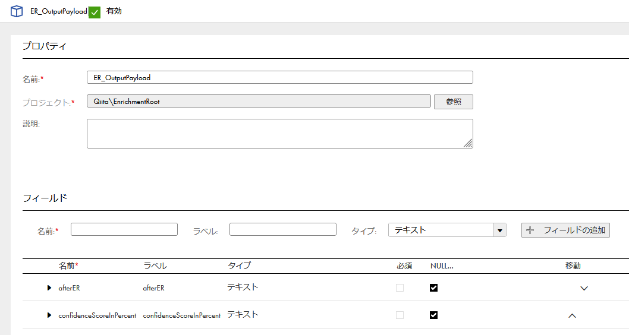
Task: Click the plus icon on フィールドの追加
Action: tap(530, 230)
